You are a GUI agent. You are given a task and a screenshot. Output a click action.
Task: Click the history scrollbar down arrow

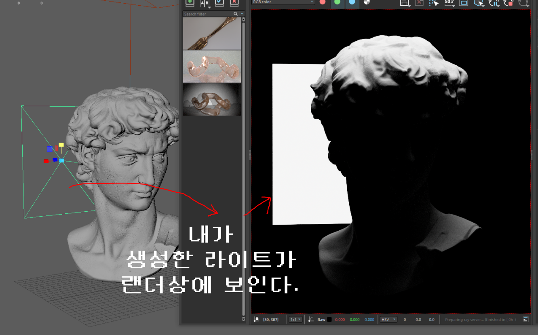243,319
